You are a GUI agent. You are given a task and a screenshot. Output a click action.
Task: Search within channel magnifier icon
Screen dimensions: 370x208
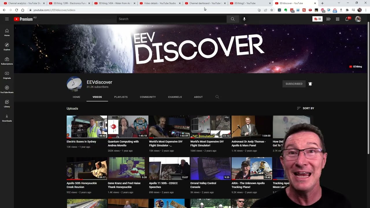coord(217,97)
